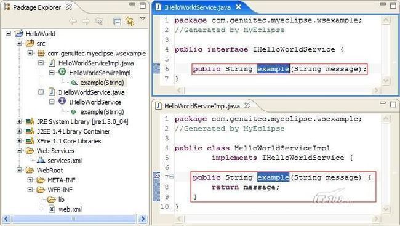This screenshot has width=400, height=226.
Task: Click the package icon for com.genuitec.myeclipse.wsexample
Action: (x=41, y=53)
